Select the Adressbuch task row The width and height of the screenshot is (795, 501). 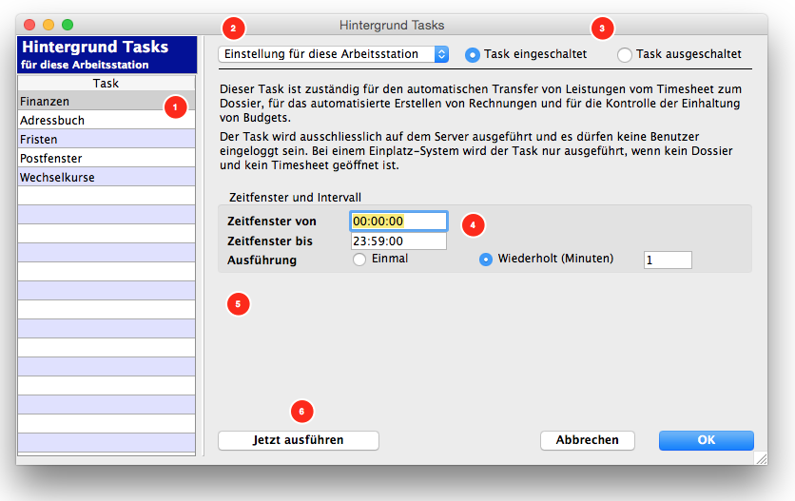coord(107,120)
